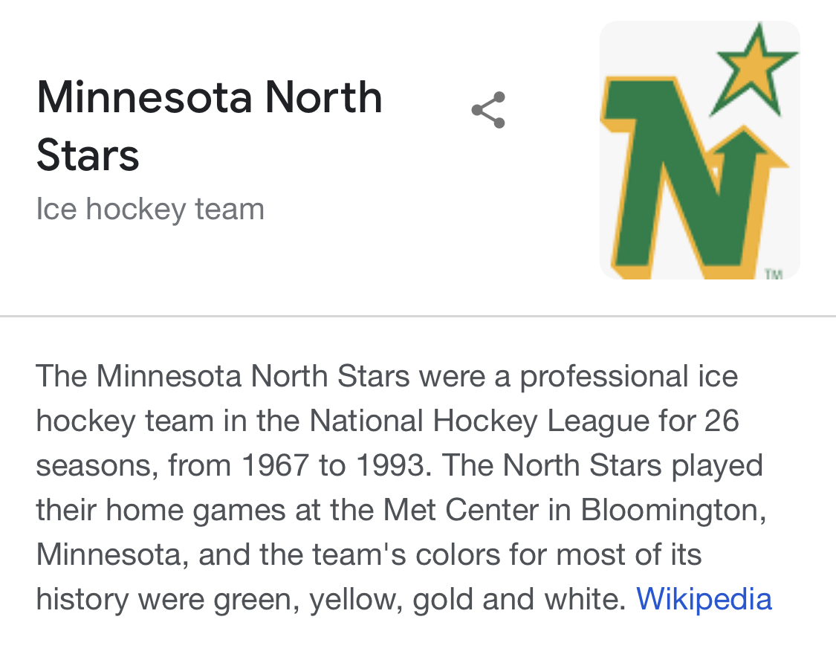Screen dimensions: 836x657
Task: Click "26" in the seasons sentence
Action: tap(721, 421)
